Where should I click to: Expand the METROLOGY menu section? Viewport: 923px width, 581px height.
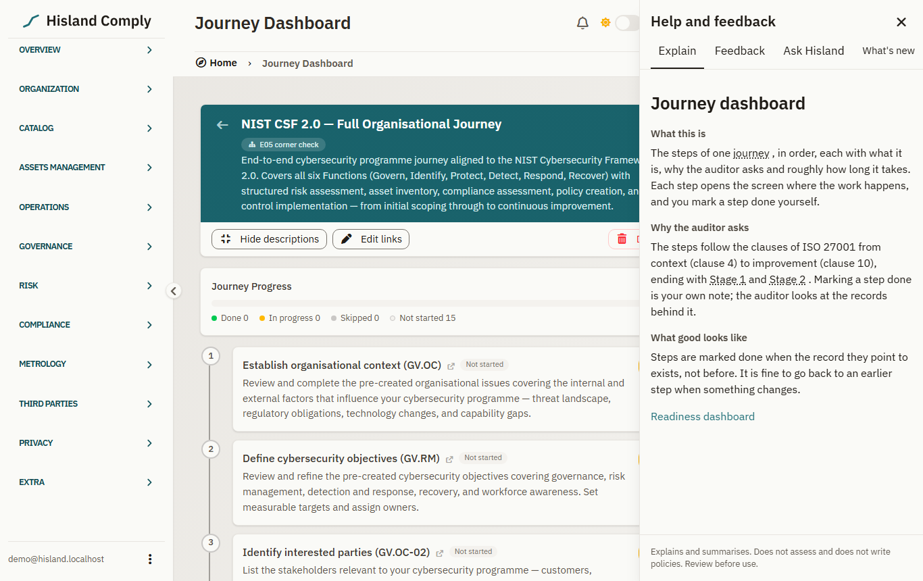point(86,364)
